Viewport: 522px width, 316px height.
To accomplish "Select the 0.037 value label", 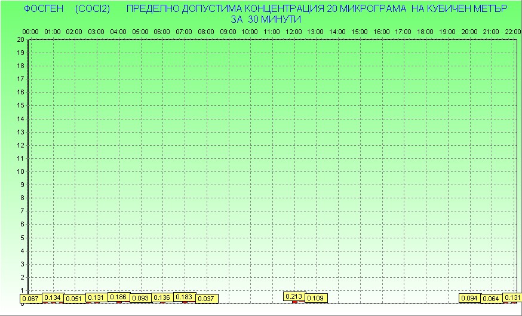I will click(x=206, y=298).
